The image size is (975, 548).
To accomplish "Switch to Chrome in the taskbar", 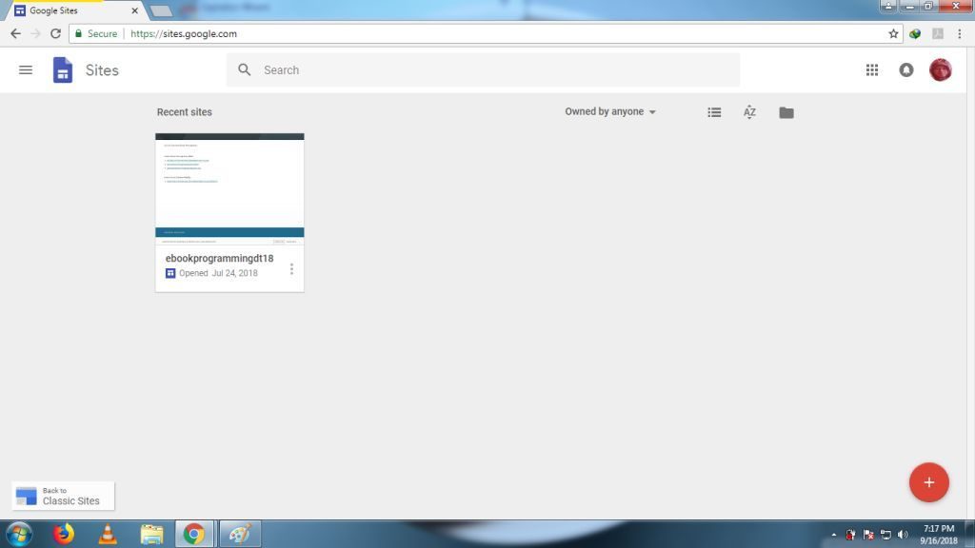I will [194, 535].
